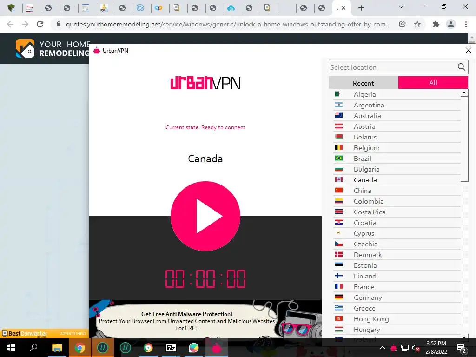Click the Australia flag icon
Viewport: 476px width, 357px height.
click(x=339, y=115)
